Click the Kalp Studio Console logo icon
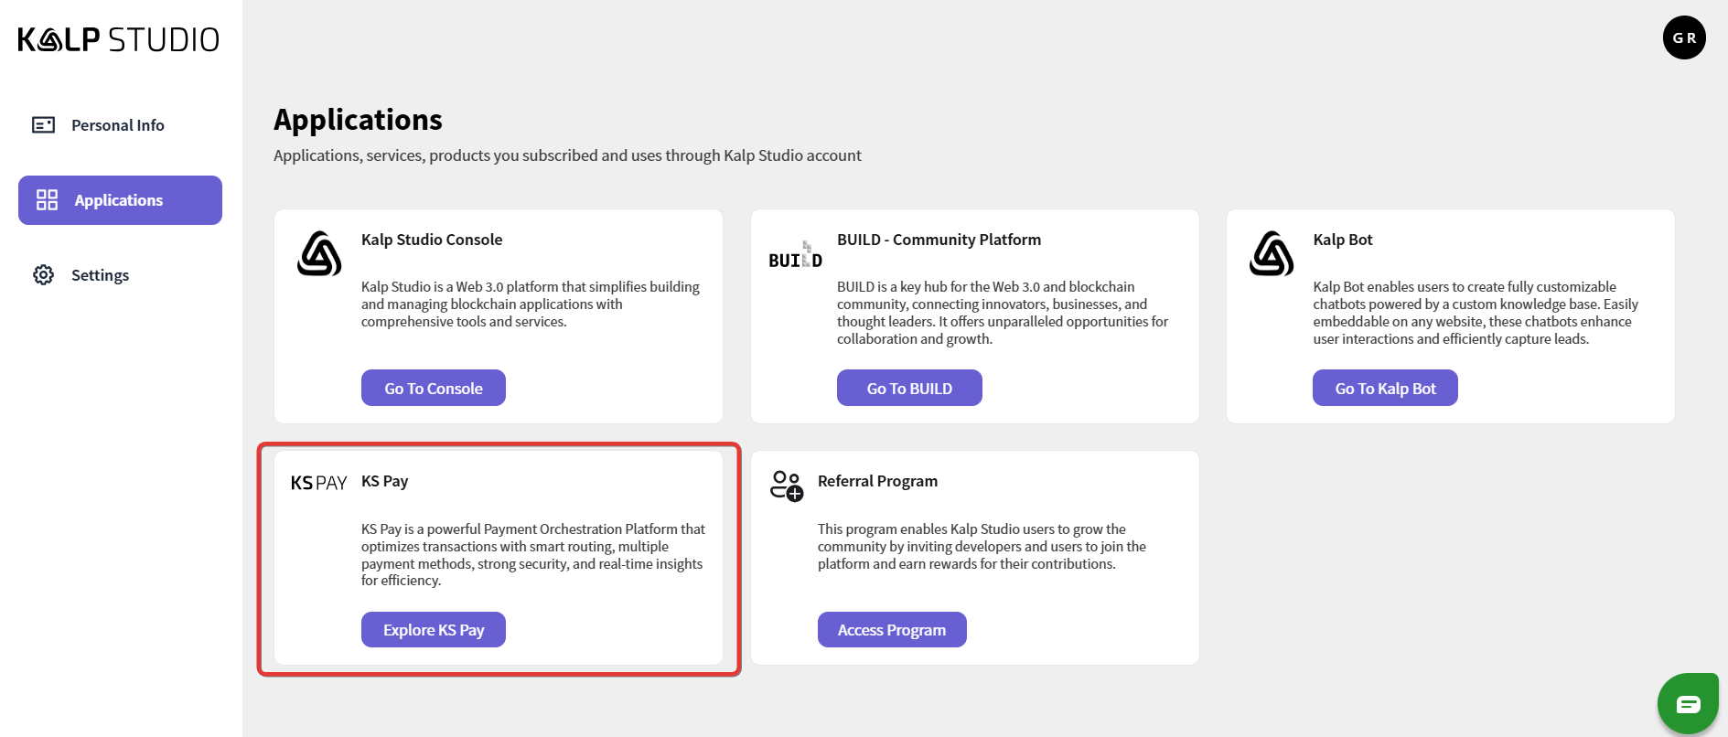This screenshot has height=737, width=1728. [319, 253]
